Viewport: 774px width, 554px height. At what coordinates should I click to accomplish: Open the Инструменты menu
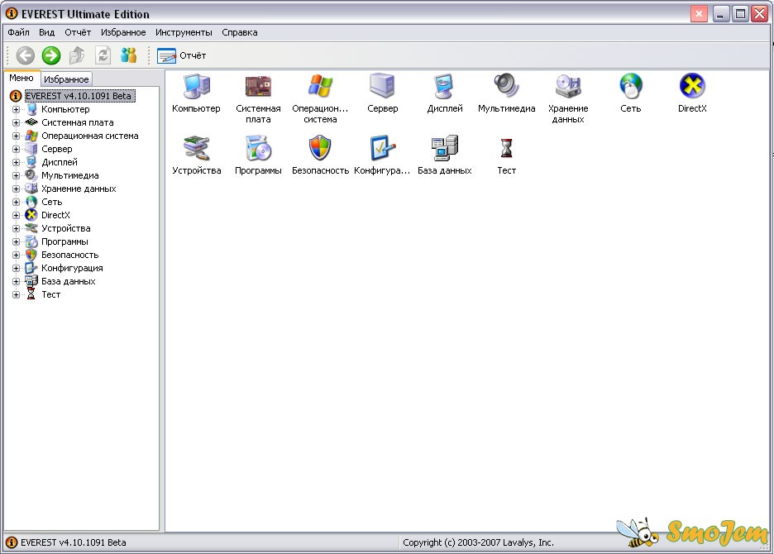coord(184,32)
